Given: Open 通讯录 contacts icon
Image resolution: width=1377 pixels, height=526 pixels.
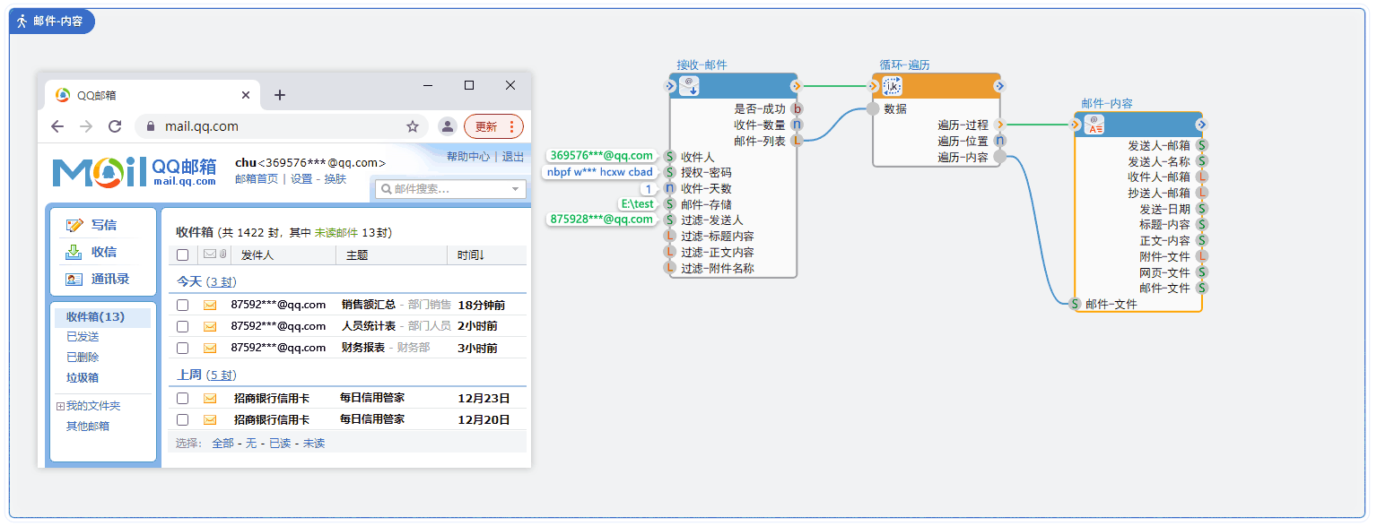Looking at the screenshot, I should (x=74, y=279).
